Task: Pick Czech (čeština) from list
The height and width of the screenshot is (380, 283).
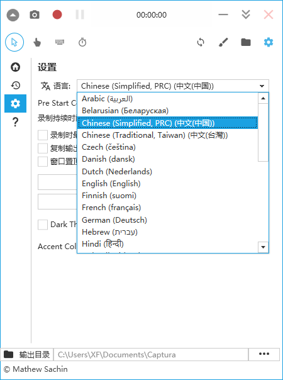Action: (167, 147)
